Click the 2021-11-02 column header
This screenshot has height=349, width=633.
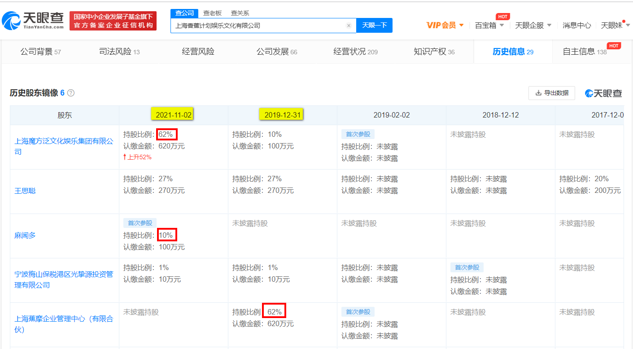tap(174, 115)
